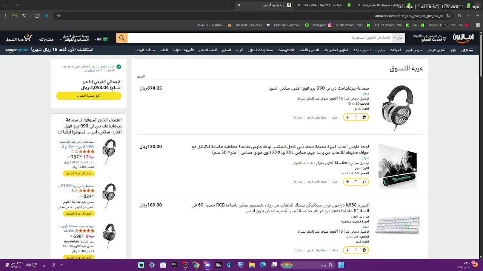483x271 pixels.
Task: Click trash icon for Beyerdynamic DT 990 headphones
Action: [x=364, y=117]
